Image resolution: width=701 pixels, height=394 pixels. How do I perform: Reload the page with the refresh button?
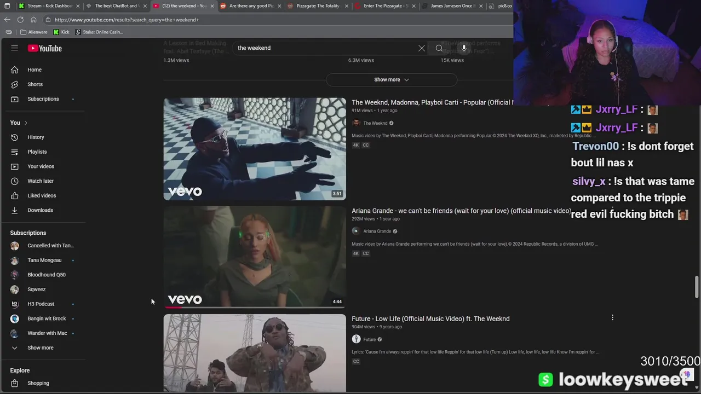20,20
